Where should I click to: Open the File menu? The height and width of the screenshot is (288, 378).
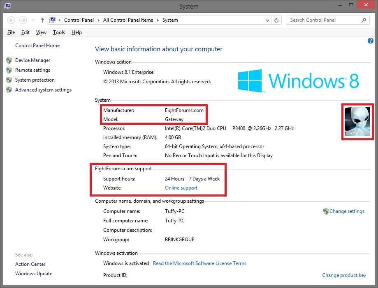click(x=11, y=32)
